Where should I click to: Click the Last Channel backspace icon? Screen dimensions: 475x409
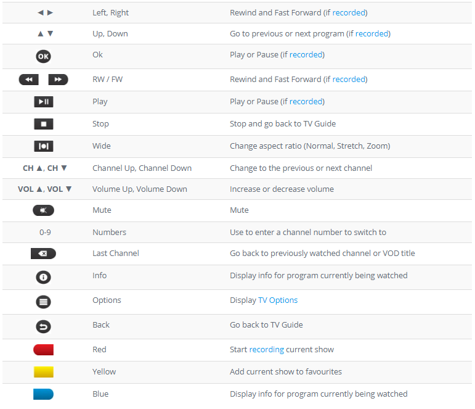point(43,254)
